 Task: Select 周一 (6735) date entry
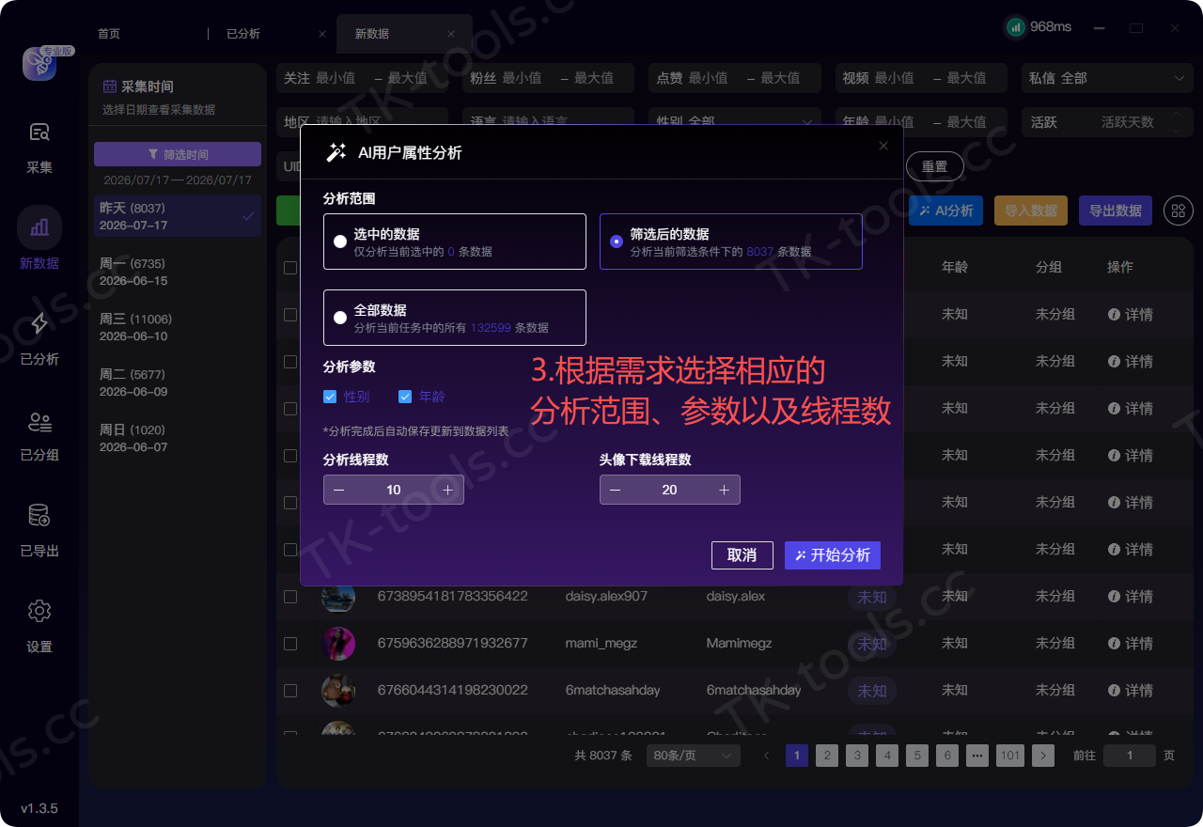pyautogui.click(x=178, y=272)
